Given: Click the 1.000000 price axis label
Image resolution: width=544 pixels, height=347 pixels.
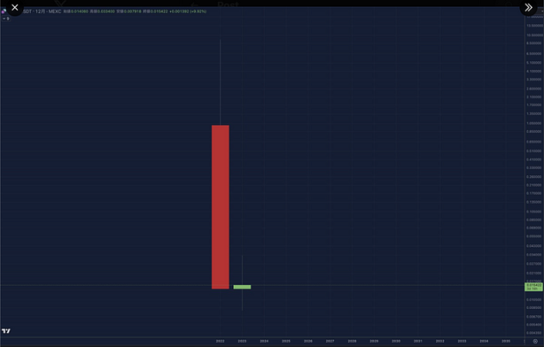Looking at the screenshot, I should pyautogui.click(x=534, y=123).
